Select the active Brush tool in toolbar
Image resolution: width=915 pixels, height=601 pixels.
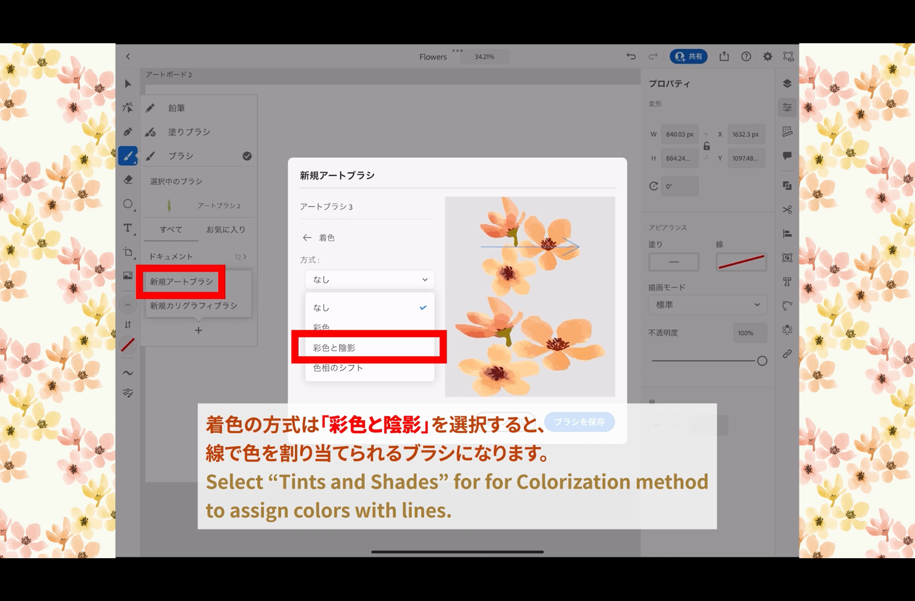(x=128, y=156)
